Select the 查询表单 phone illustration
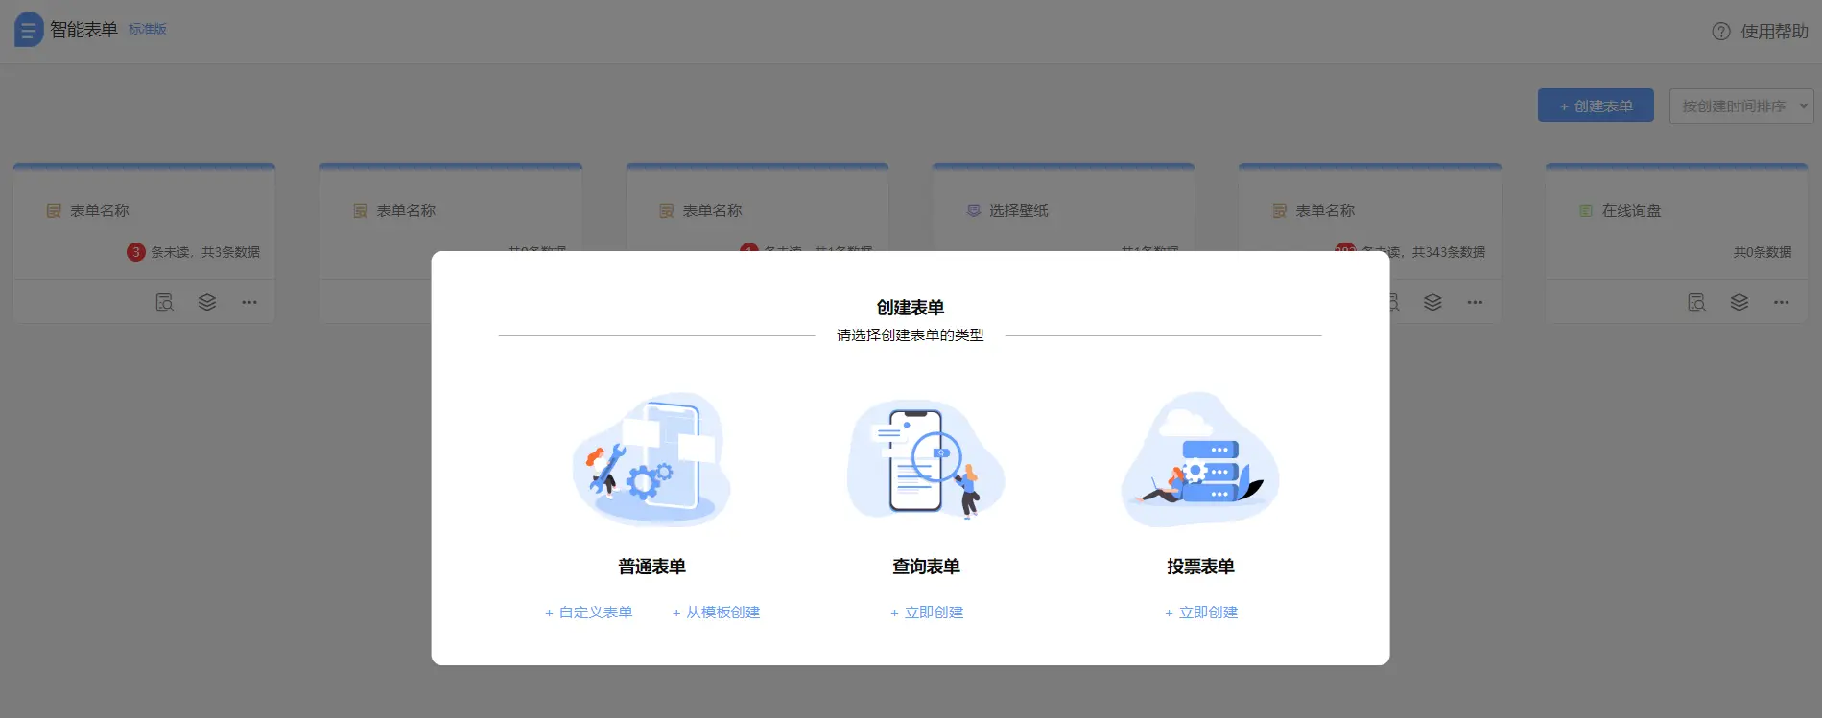Viewport: 1822px width, 718px height. 926,460
